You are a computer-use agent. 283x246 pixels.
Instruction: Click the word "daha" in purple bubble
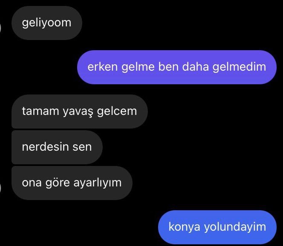pyautogui.click(x=195, y=67)
